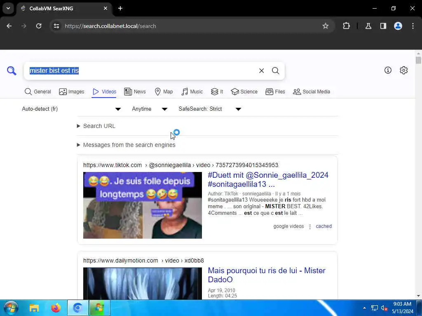Click the SearXNG magnifier logo
Image resolution: width=422 pixels, height=316 pixels.
12,71
